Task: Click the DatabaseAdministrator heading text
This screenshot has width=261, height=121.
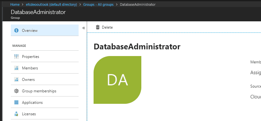Action: tap(137, 47)
